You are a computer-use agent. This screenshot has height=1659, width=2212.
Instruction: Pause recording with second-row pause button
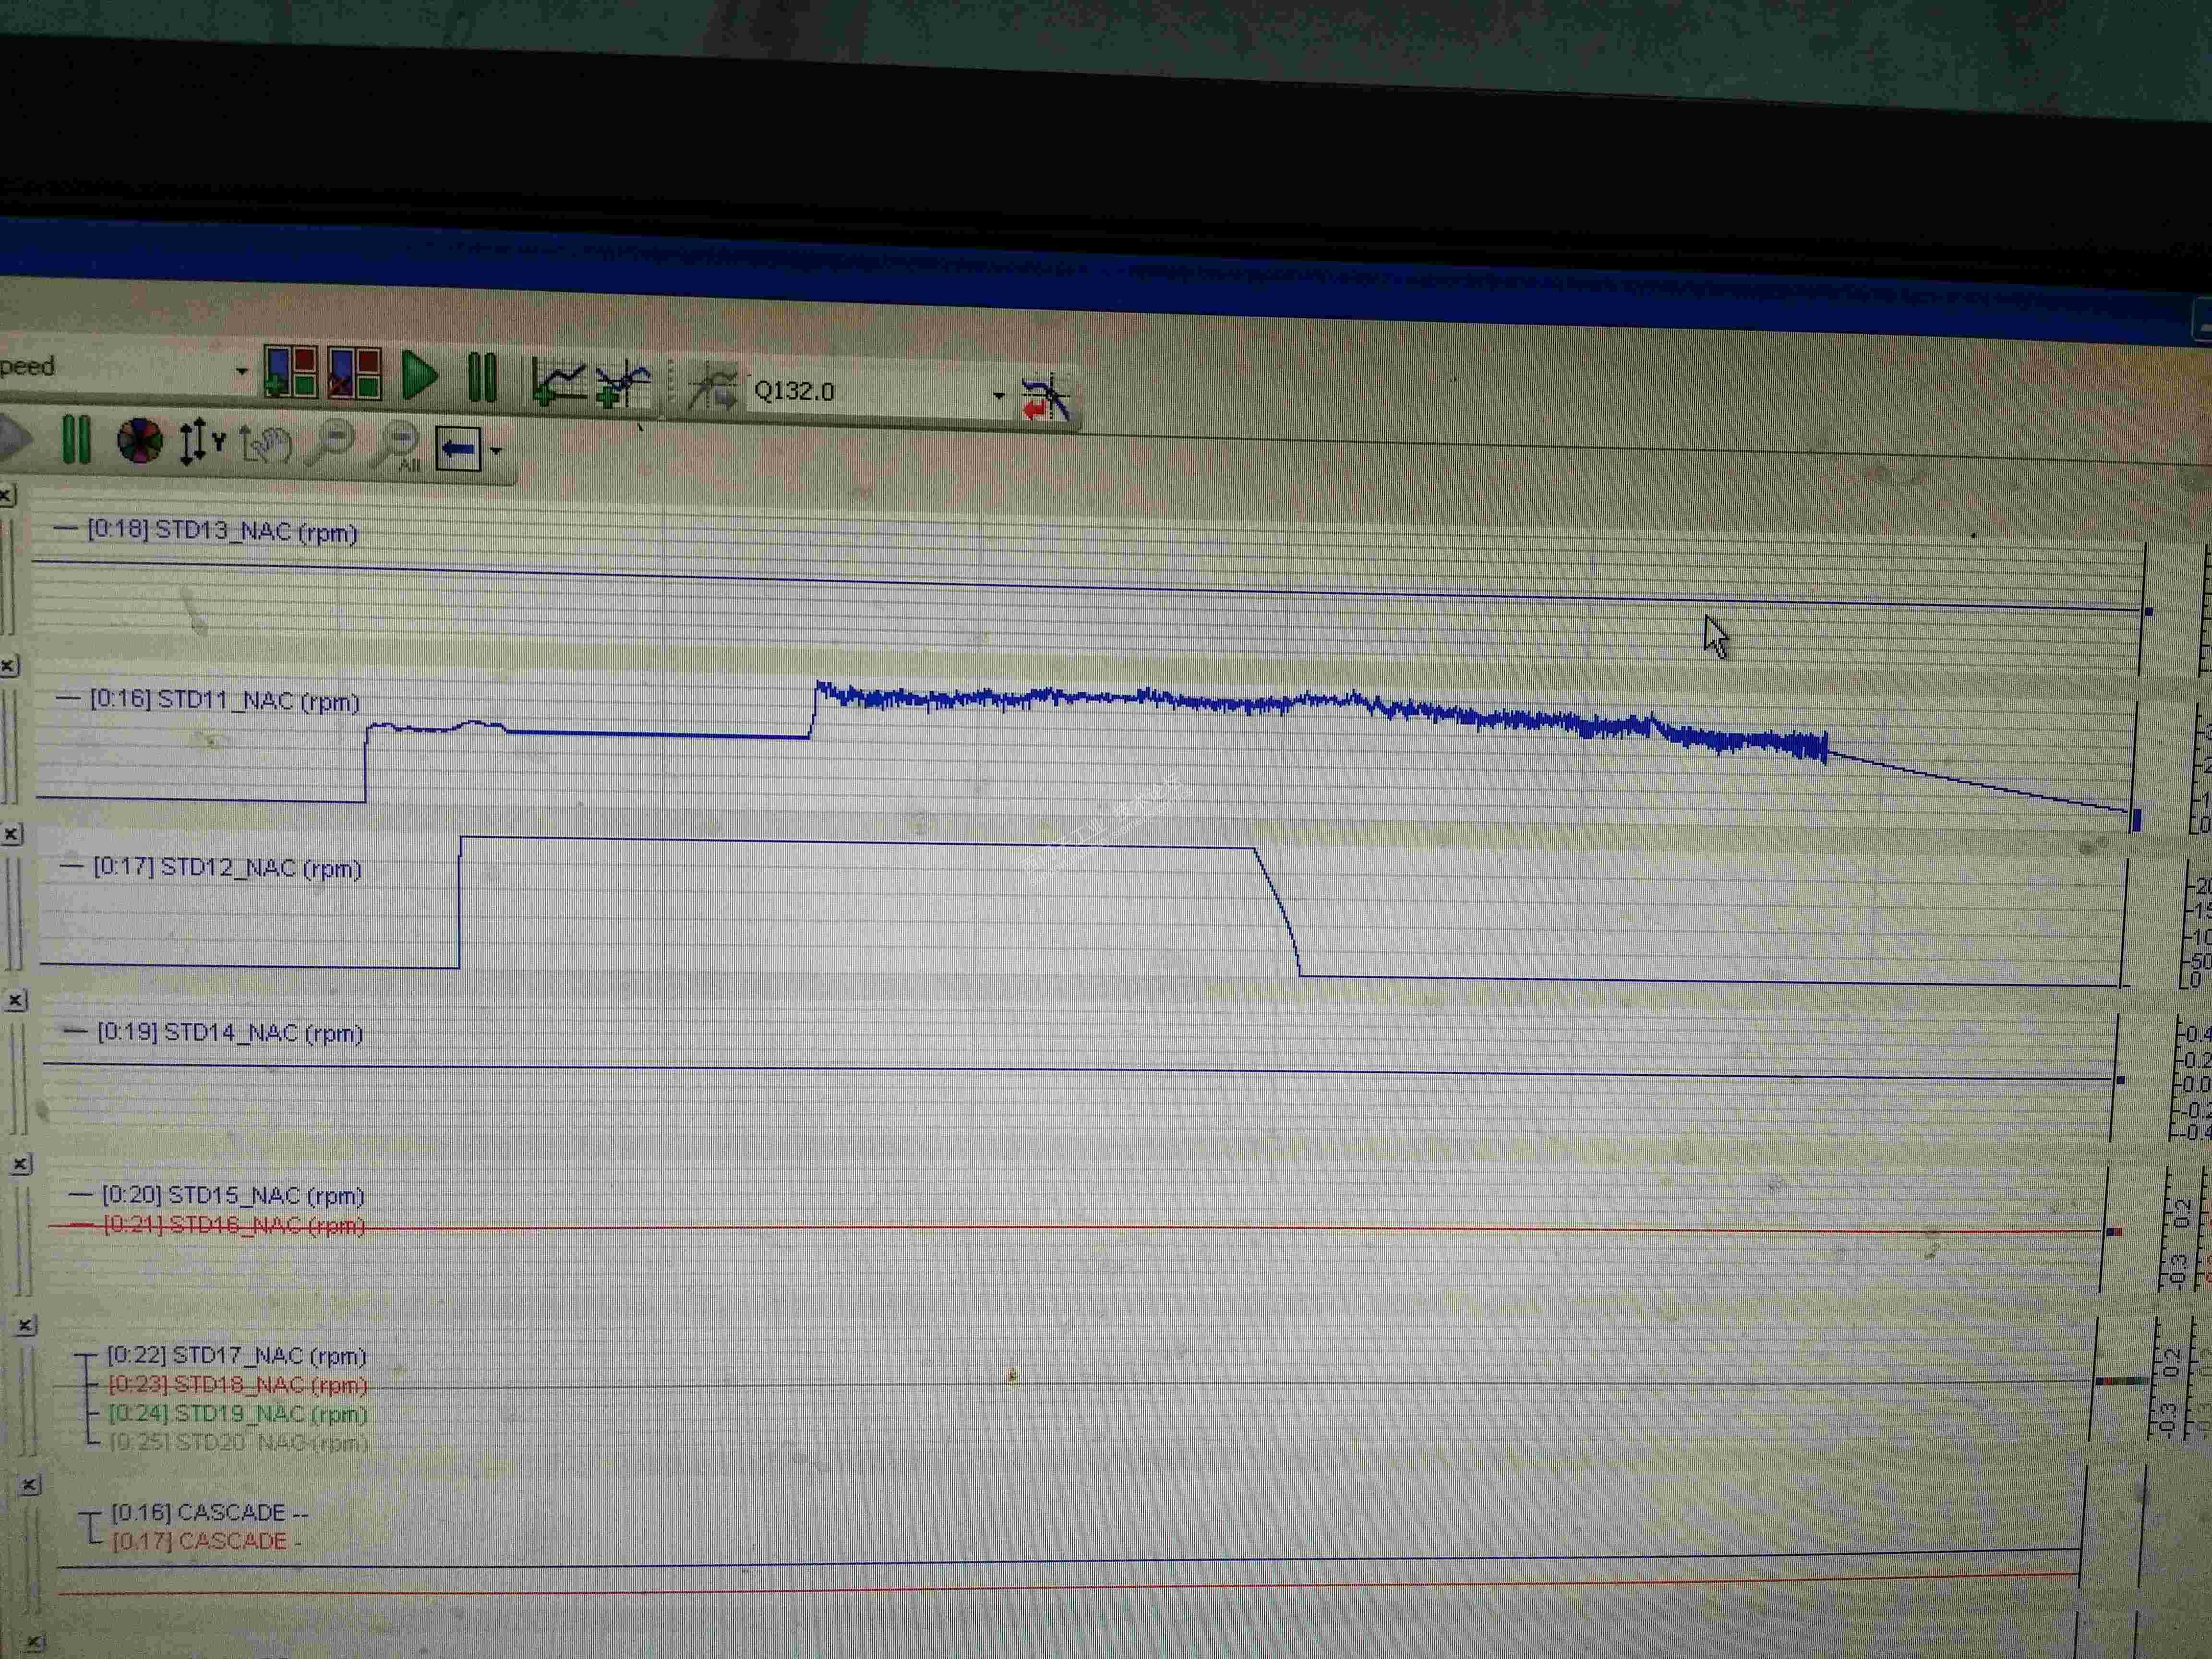click(x=76, y=439)
